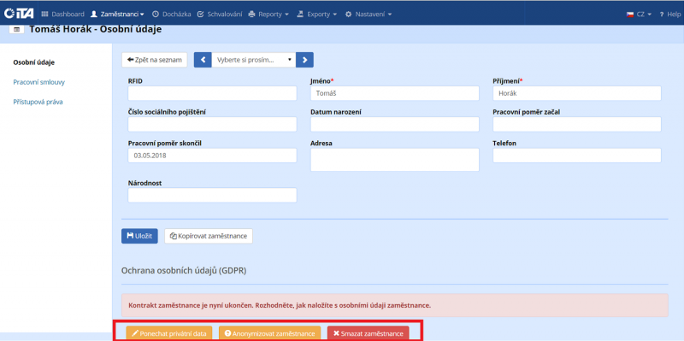Open the Zaměstnanci menu
684x341 pixels.
point(117,14)
